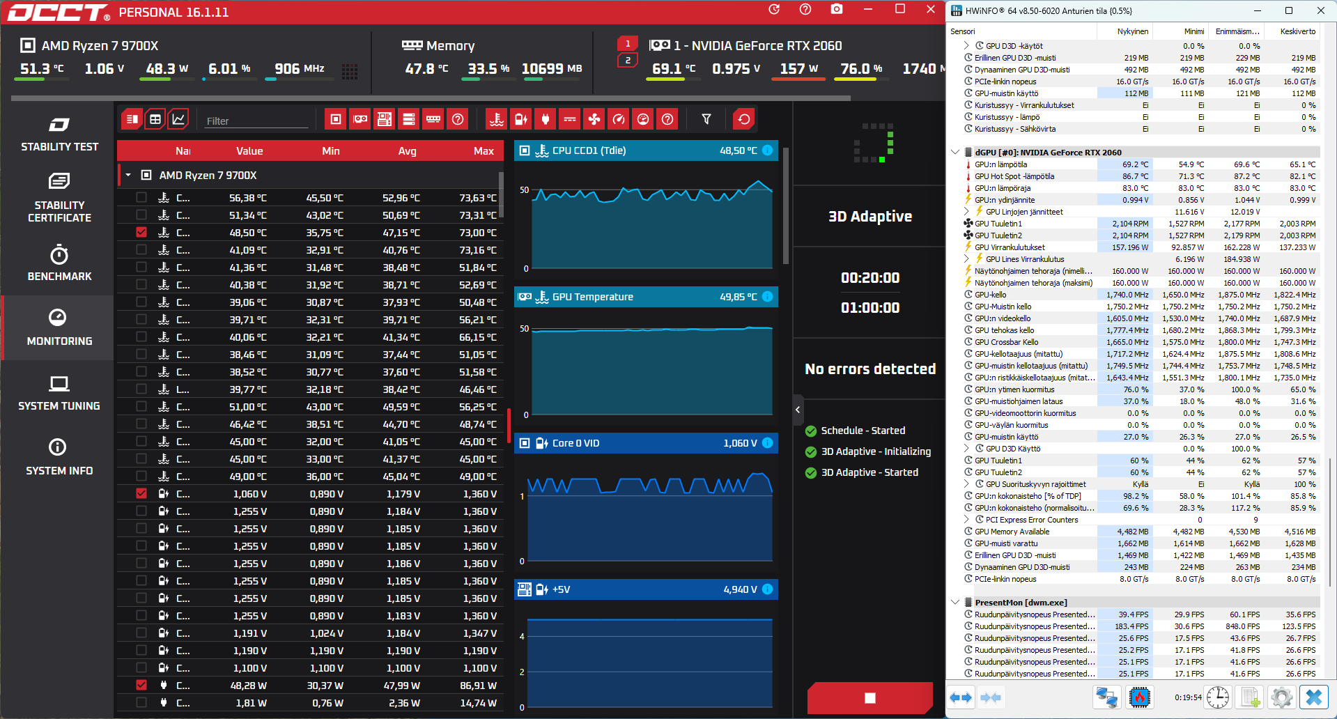This screenshot has width=1337, height=719.
Task: Click the OCCT update check icon in title bar
Action: [774, 10]
